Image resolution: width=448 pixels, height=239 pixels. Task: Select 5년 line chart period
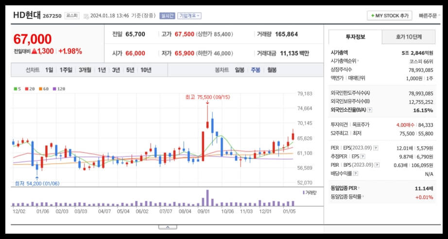coord(130,70)
